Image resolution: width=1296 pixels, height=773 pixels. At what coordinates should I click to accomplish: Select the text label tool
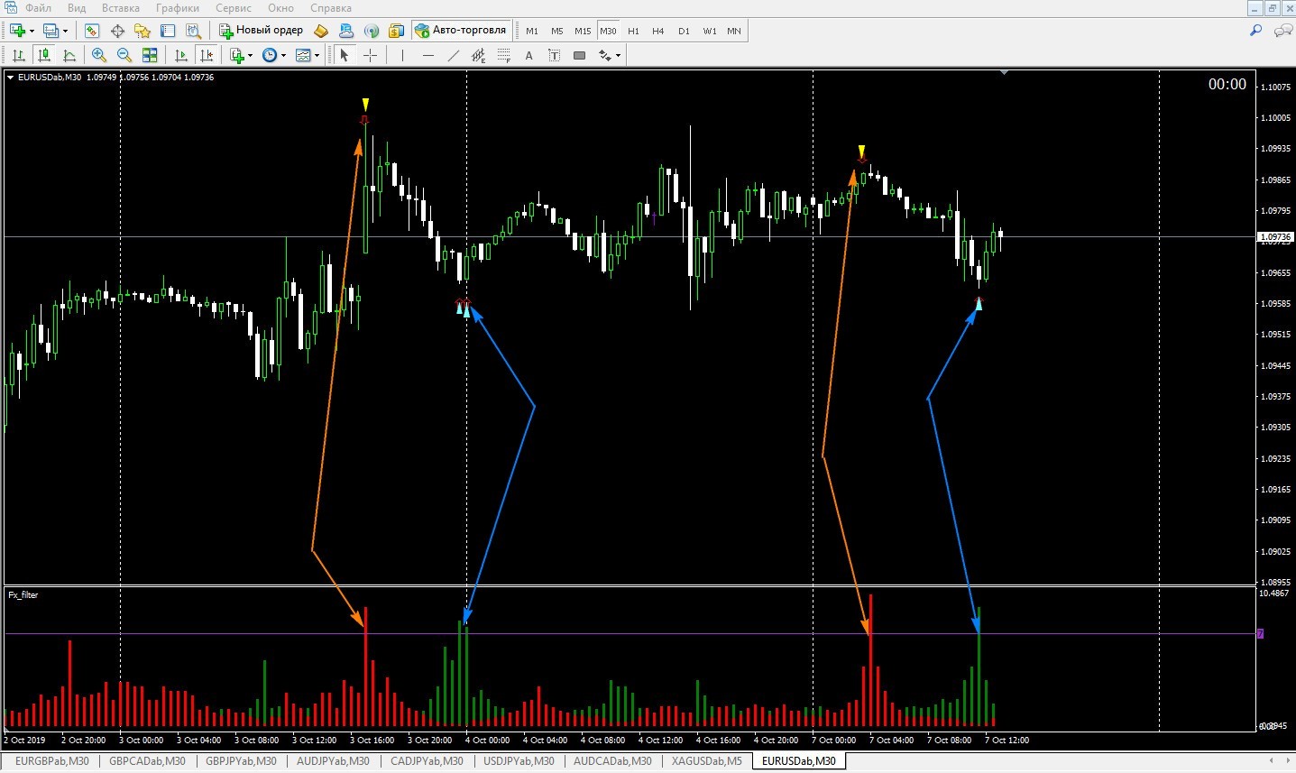pyautogui.click(x=554, y=55)
